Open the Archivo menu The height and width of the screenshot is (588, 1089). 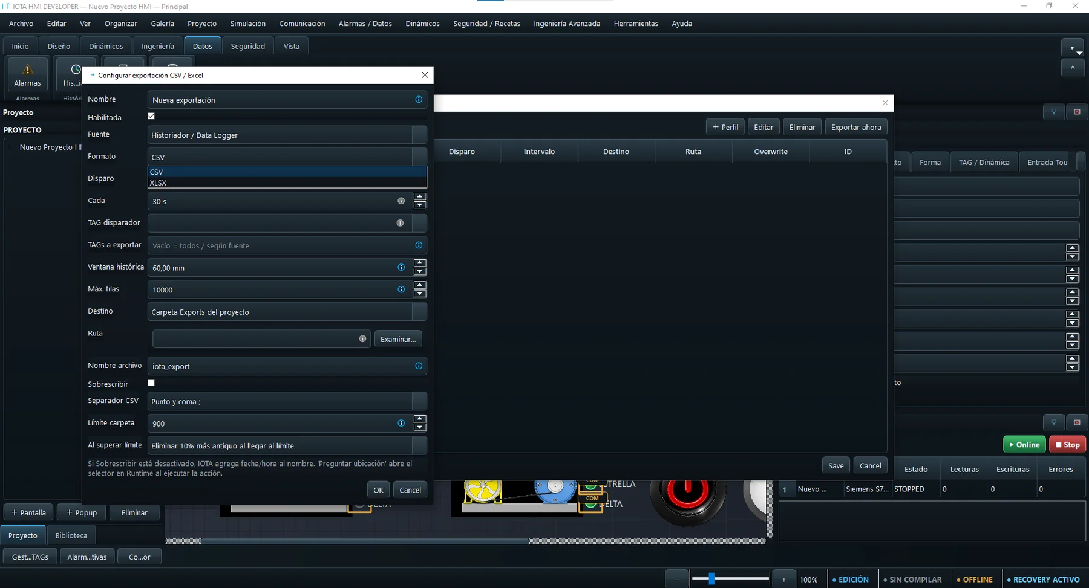coord(21,24)
